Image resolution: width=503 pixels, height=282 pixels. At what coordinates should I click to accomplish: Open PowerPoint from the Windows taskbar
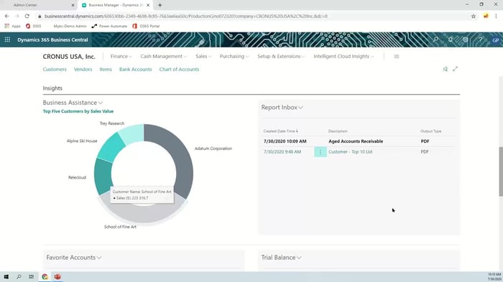point(57,277)
